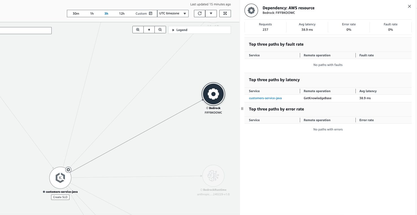Image resolution: width=417 pixels, height=215 pixels.
Task: Click the refresh icon button
Action: (x=200, y=14)
